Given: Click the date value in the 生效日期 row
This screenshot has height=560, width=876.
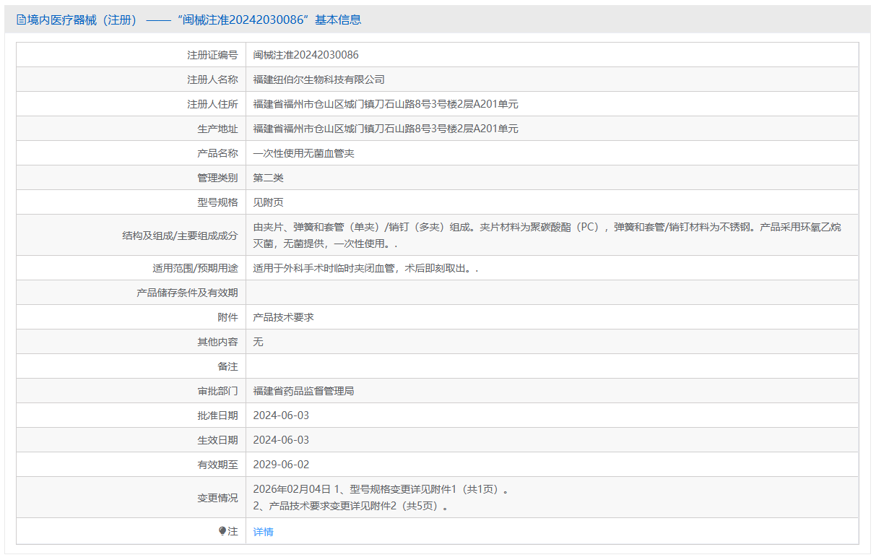Looking at the screenshot, I should 281,440.
